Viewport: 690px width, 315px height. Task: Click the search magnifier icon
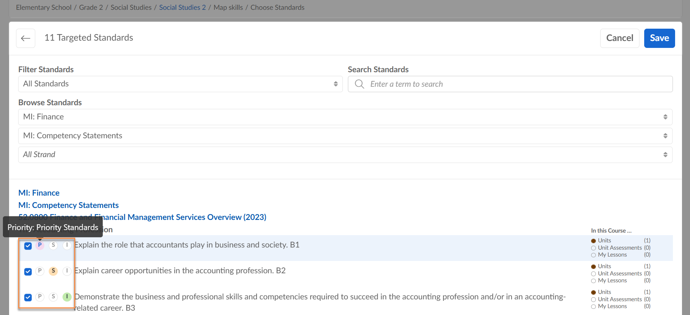(x=359, y=84)
